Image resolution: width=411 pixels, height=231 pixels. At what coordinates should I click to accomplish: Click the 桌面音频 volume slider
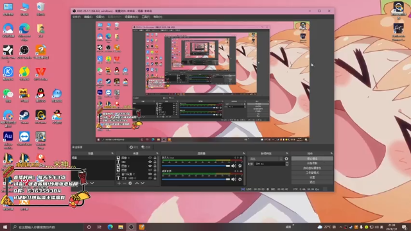[x=196, y=180]
